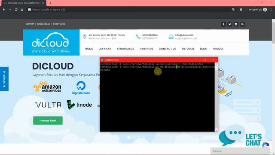Minimize the root@dicloud terminal window
This screenshot has width=275, height=155.
(x=196, y=60)
